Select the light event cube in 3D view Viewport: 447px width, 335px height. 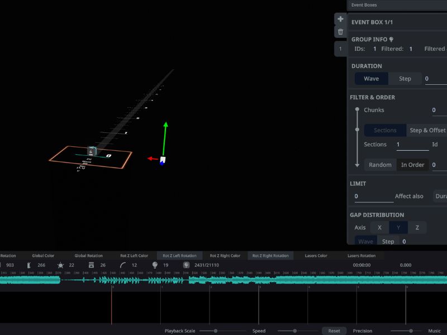[x=92, y=151]
